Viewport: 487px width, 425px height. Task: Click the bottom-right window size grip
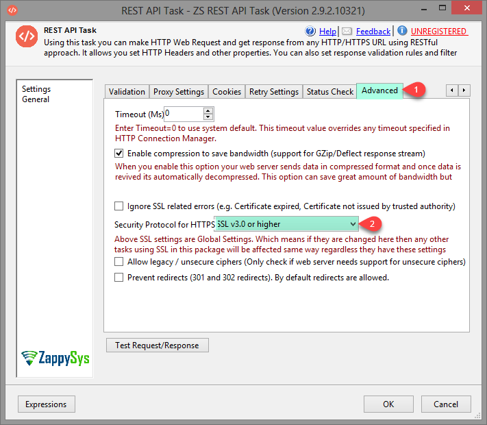point(477,415)
